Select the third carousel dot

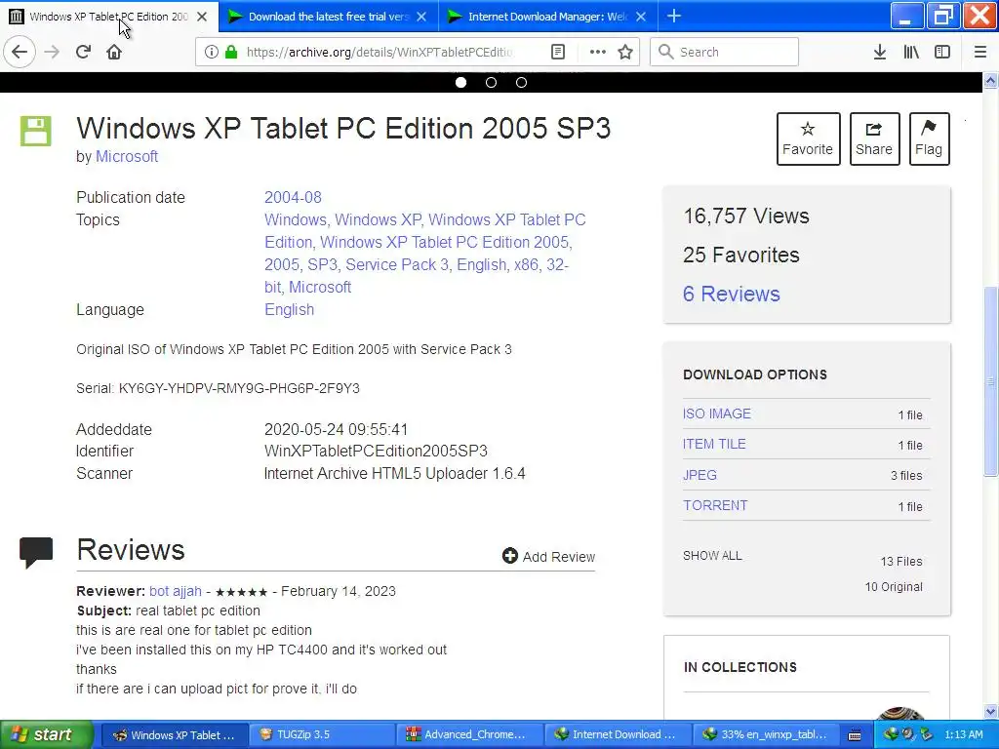pyautogui.click(x=521, y=82)
